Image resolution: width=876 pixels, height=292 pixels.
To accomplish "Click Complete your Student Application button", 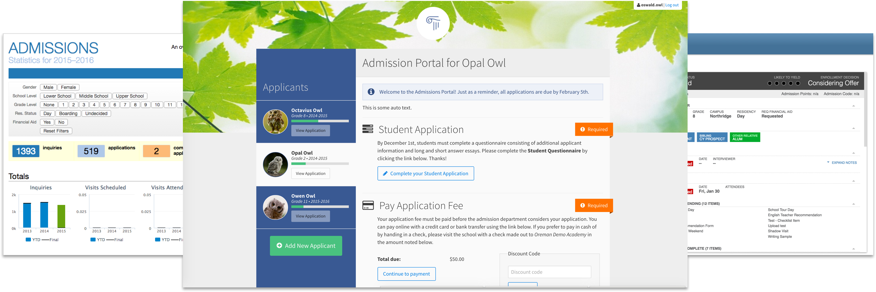I will pyautogui.click(x=425, y=173).
